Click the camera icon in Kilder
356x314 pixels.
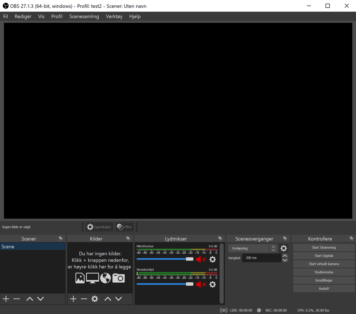pos(119,278)
